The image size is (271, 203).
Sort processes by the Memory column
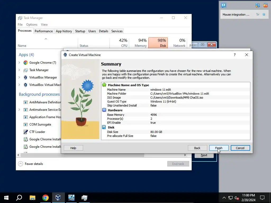139,43
